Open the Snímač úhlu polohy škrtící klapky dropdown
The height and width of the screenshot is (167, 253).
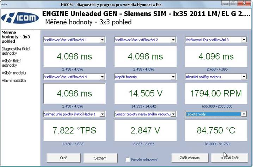(102, 114)
